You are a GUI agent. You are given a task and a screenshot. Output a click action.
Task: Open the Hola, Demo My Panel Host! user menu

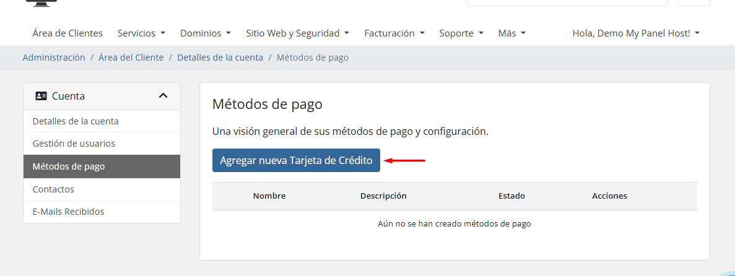[x=635, y=33]
